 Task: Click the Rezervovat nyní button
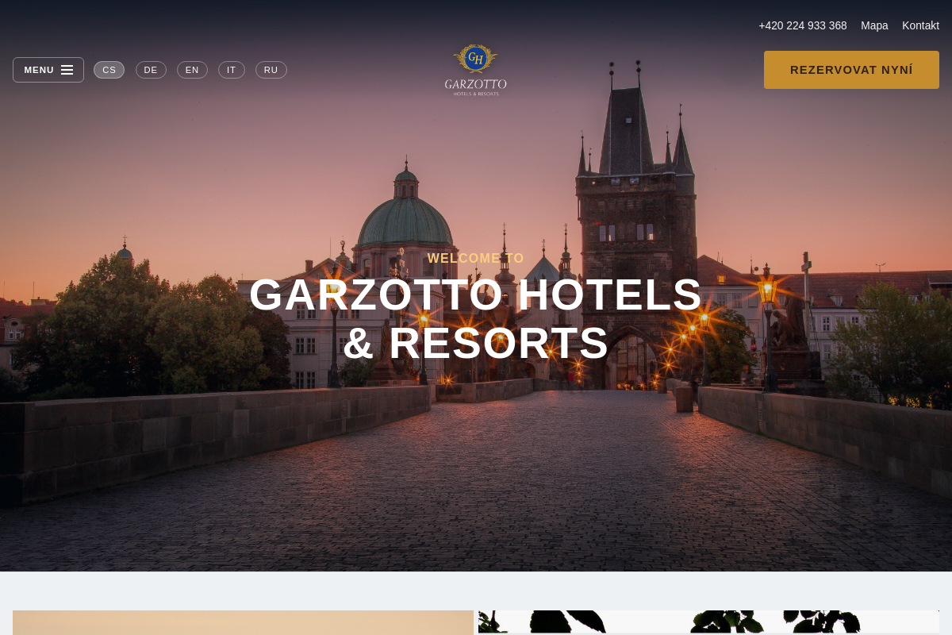click(851, 70)
